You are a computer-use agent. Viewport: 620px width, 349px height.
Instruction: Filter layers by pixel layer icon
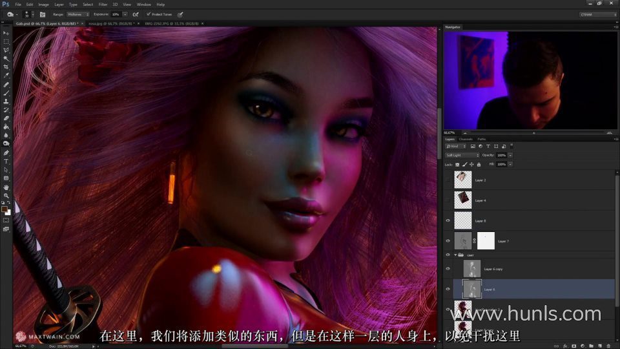pyautogui.click(x=473, y=146)
